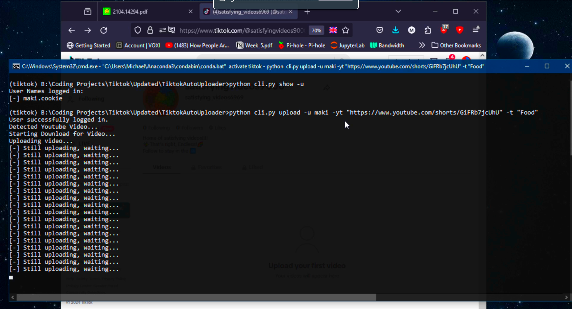Open the Mozilla account icon
Screen dimensions: 572x309
pos(411,30)
